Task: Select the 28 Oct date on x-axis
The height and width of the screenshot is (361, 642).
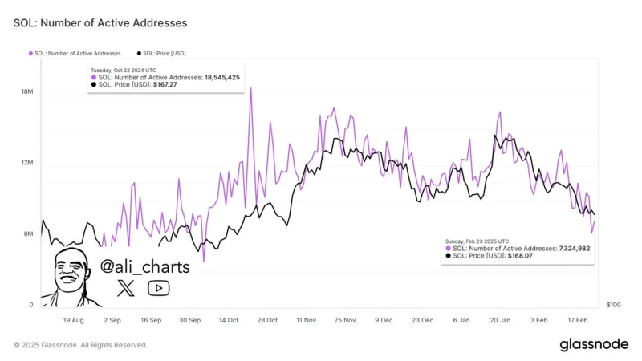Action: pyautogui.click(x=266, y=319)
